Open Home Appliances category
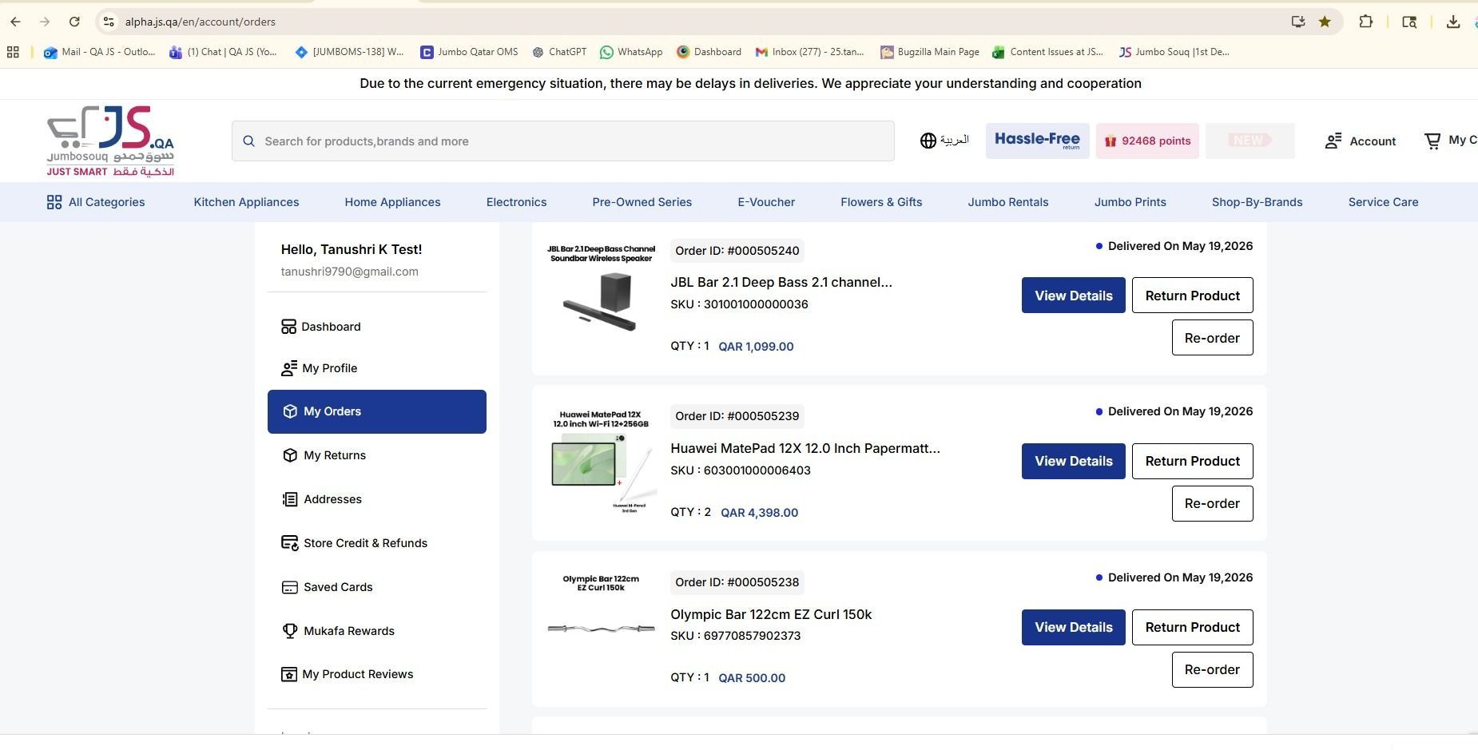The width and height of the screenshot is (1478, 750). pos(392,202)
